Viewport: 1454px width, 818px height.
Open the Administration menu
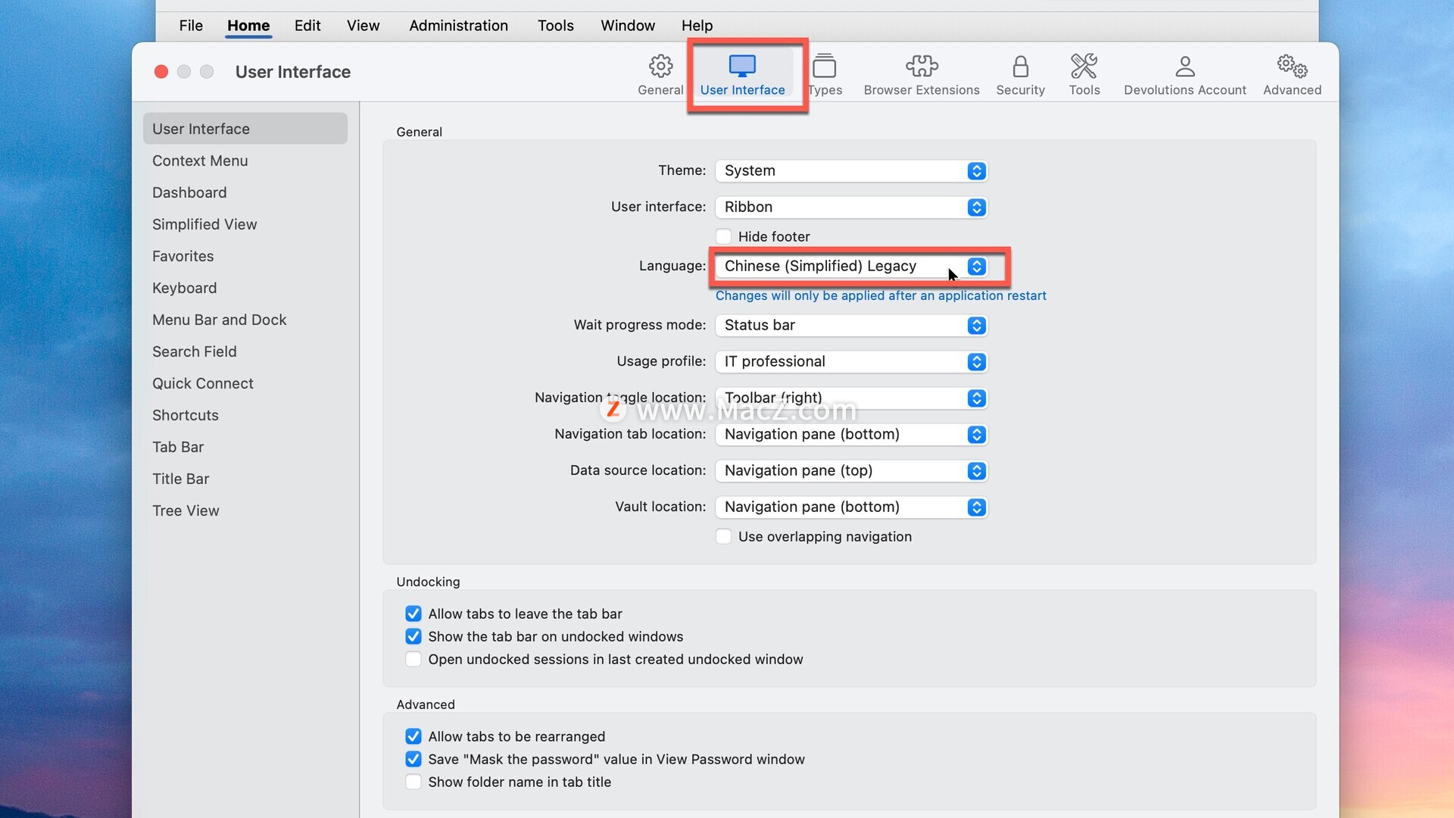458,26
